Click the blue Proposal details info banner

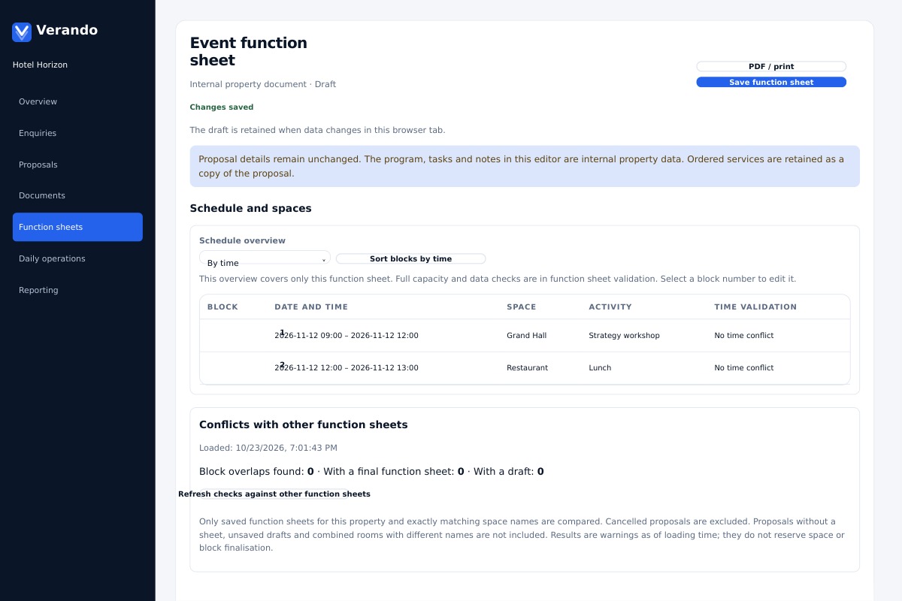(525, 166)
